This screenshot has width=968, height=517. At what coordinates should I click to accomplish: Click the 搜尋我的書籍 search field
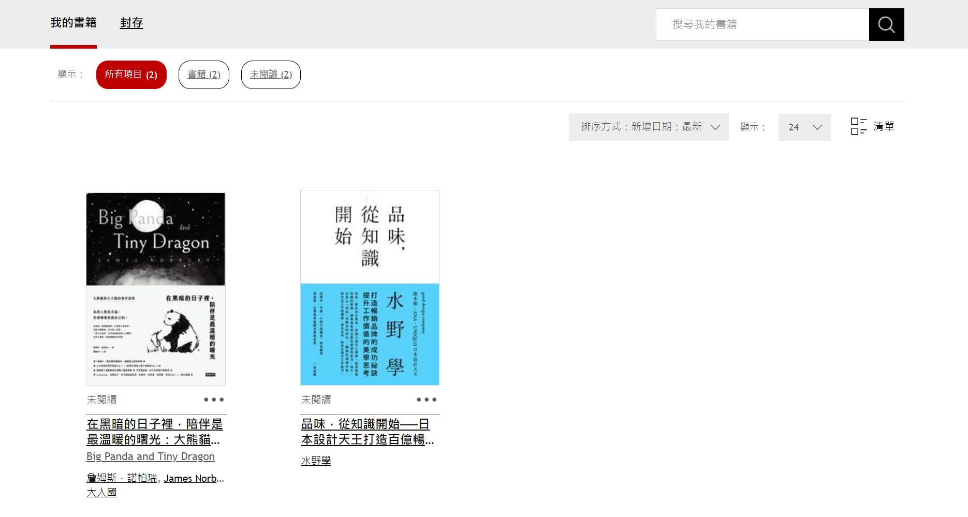(x=762, y=25)
